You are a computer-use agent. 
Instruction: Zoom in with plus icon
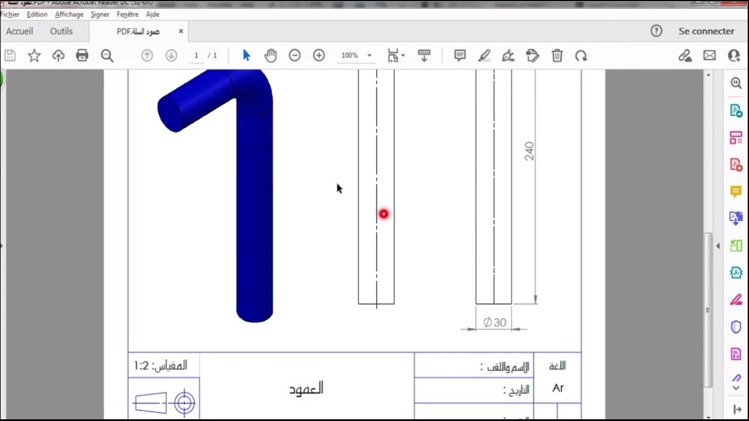pos(319,56)
